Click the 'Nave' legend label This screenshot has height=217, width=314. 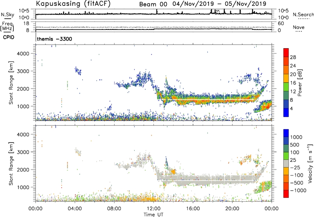point(299,27)
